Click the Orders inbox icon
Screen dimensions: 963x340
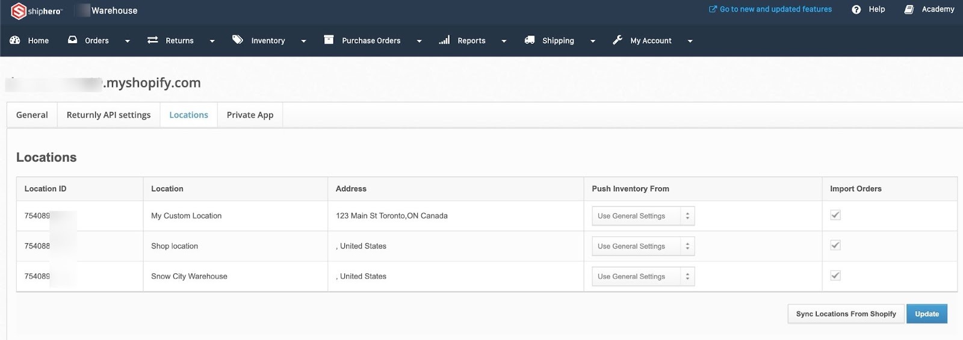(72, 40)
